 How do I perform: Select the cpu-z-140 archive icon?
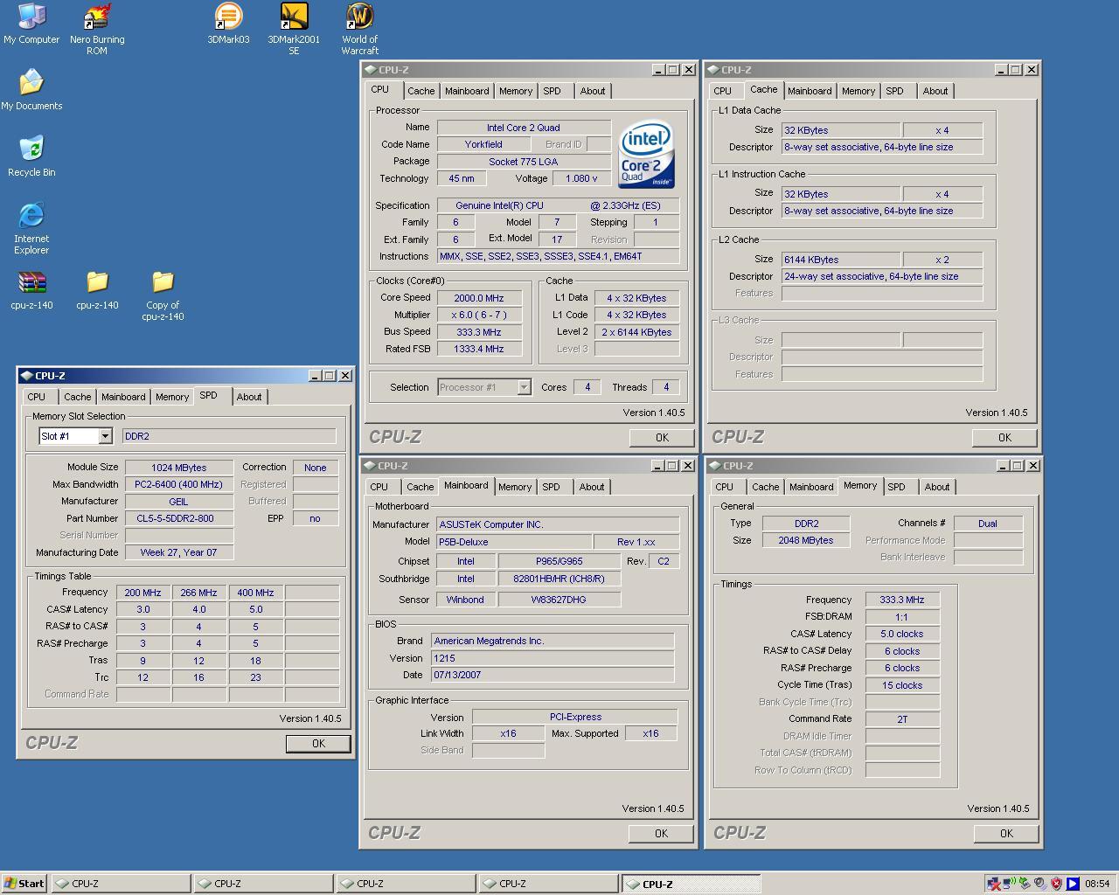click(x=31, y=290)
